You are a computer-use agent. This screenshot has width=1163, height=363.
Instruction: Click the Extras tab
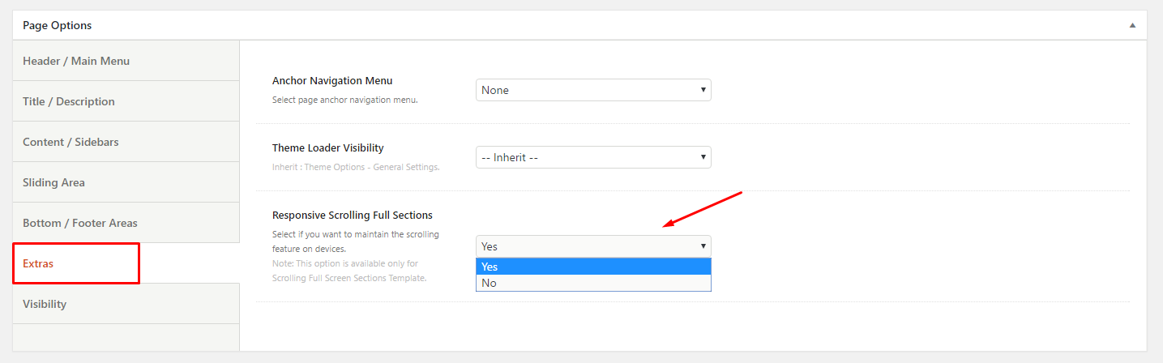(76, 263)
